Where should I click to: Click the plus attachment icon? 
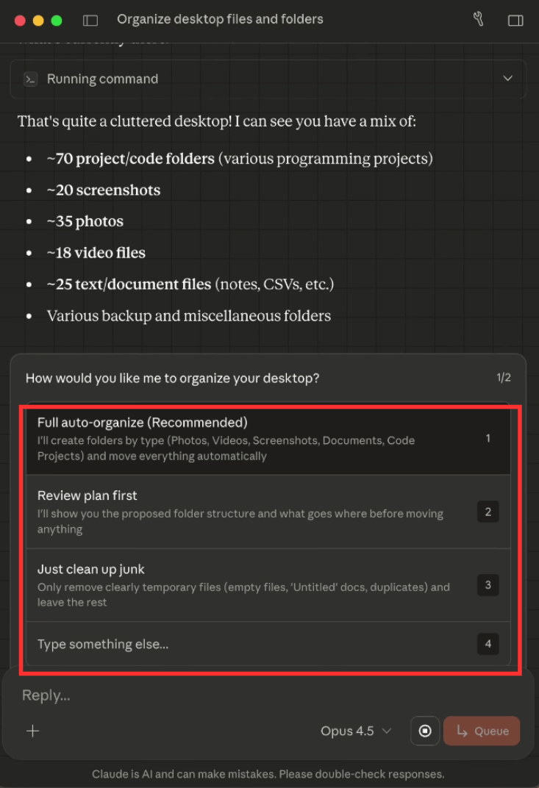(x=32, y=731)
